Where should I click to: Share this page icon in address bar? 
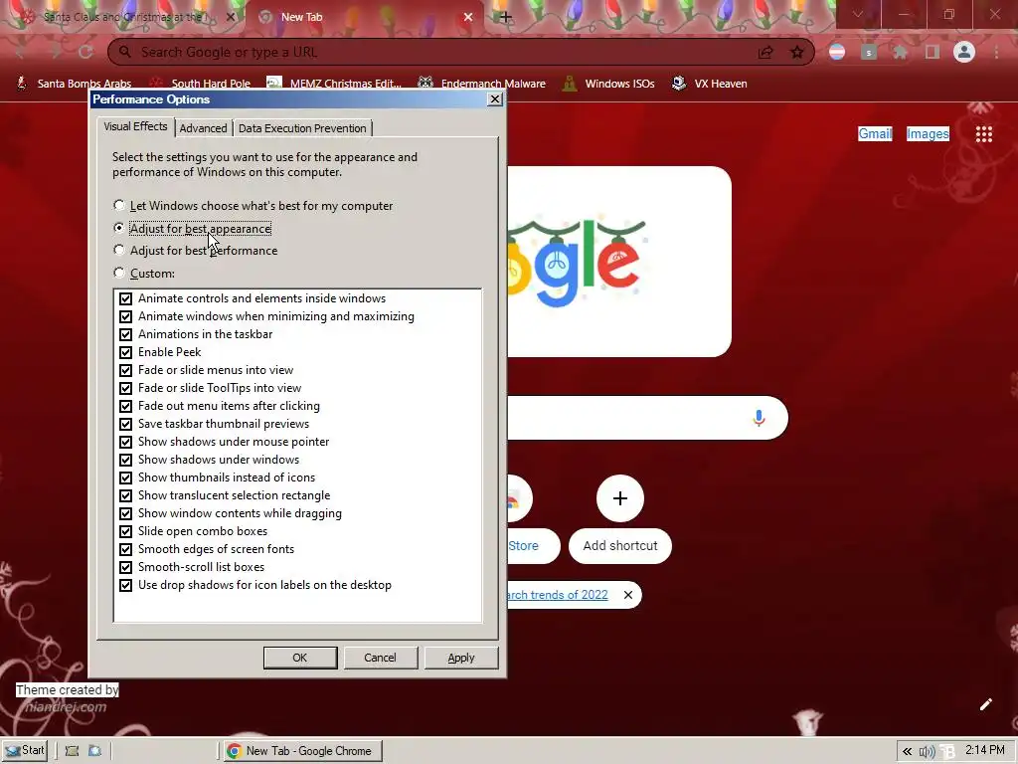tap(765, 53)
